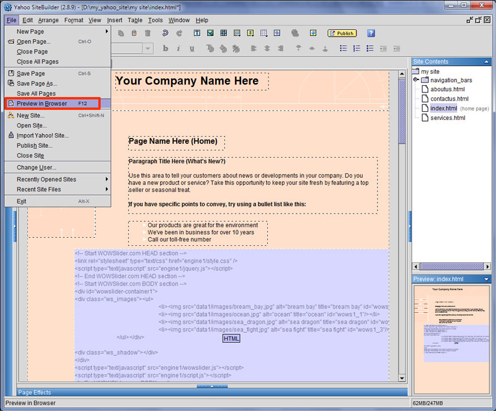This screenshot has width=496, height=411.
Task: Choose Exit from the File menu
Action: [x=58, y=201]
